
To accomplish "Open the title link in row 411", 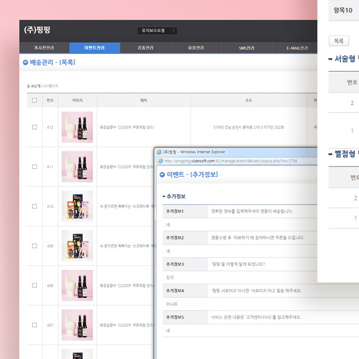I will pyautogui.click(x=127, y=167).
